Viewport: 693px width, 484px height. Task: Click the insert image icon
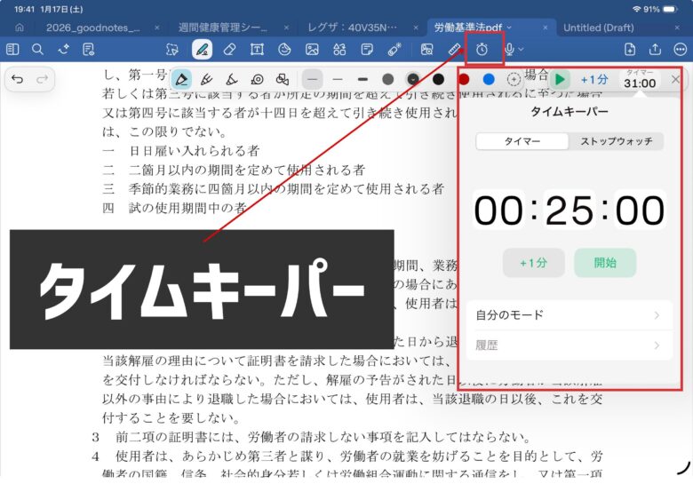coord(312,50)
